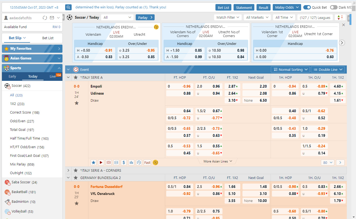This screenshot has height=219, width=356.
Task: Open the All Markets dropdown
Action: (257, 17)
